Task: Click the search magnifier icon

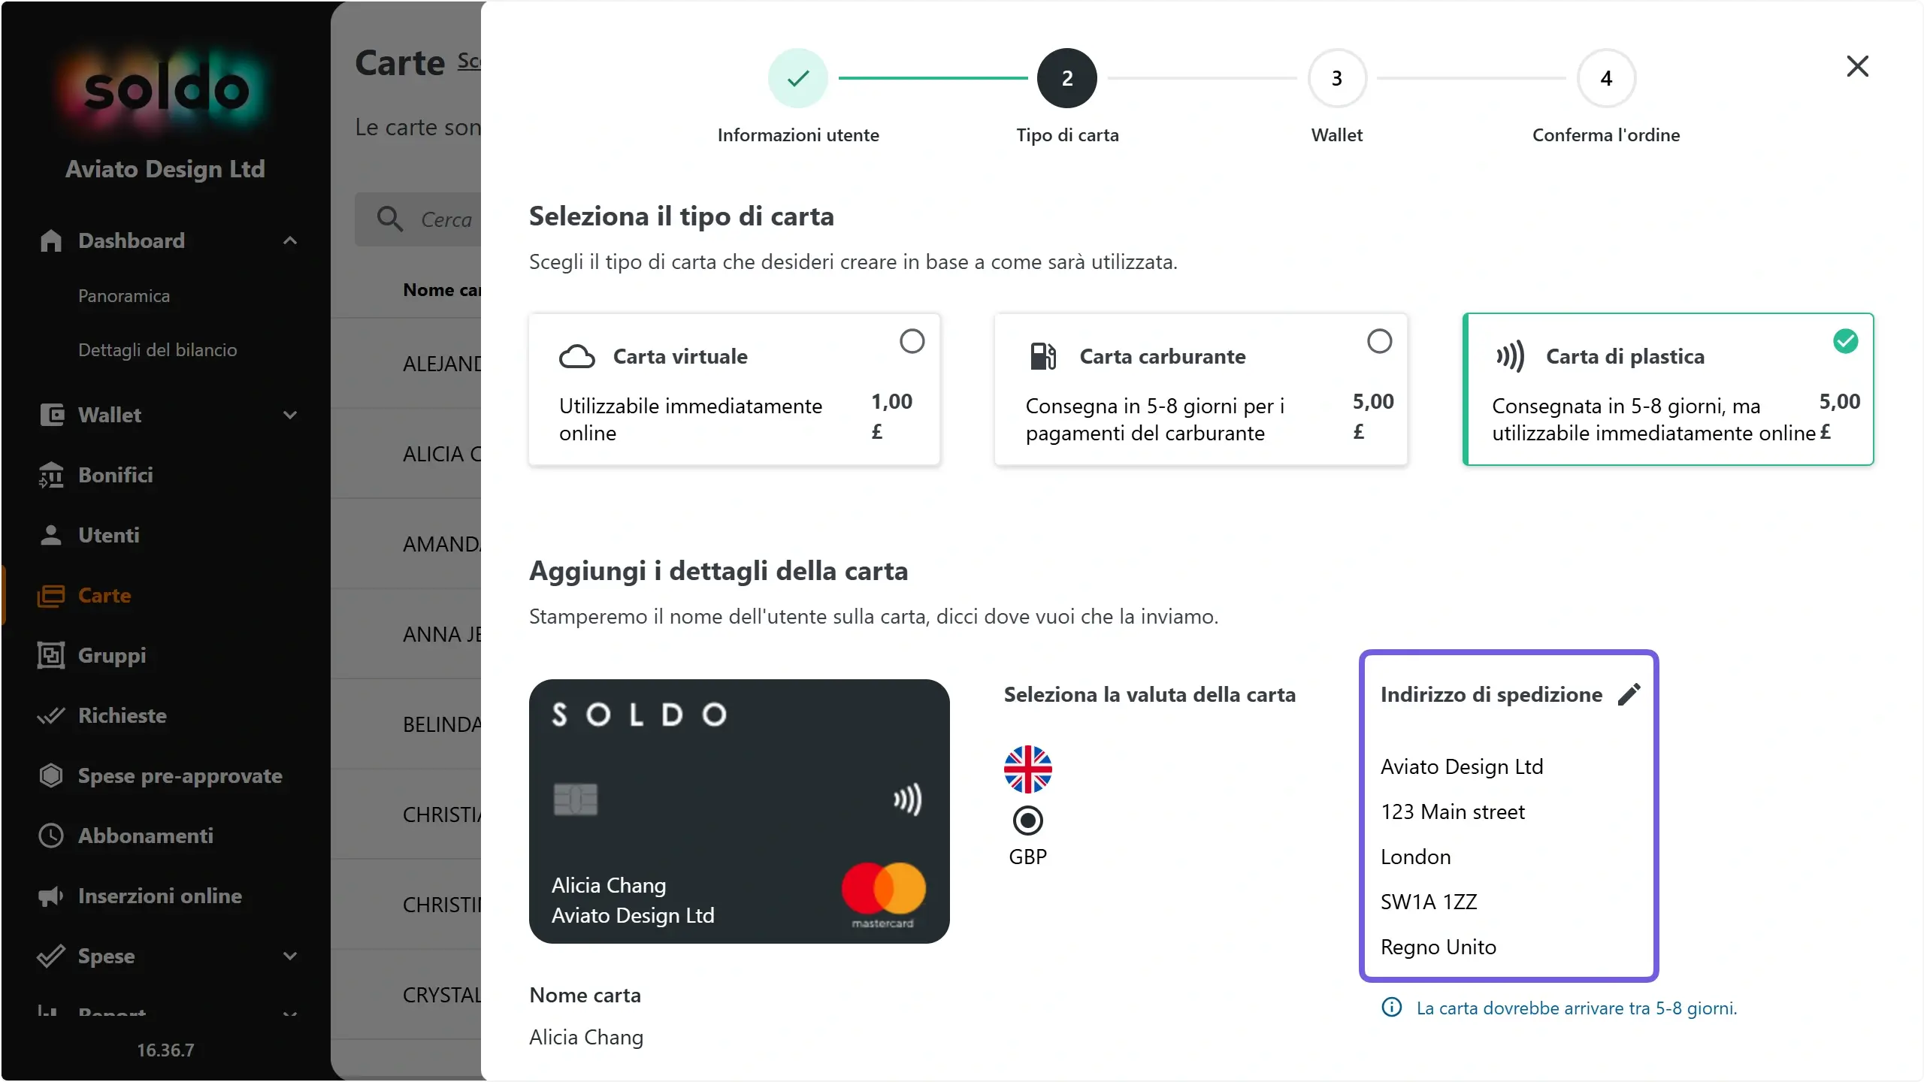Action: click(x=390, y=219)
